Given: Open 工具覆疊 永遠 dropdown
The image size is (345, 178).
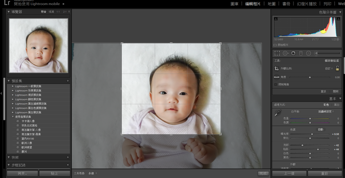Looking at the screenshot, I should point(93,173).
